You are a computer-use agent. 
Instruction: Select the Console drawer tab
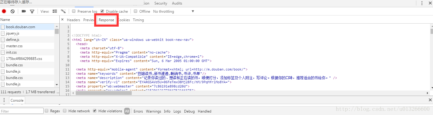tap(17, 100)
